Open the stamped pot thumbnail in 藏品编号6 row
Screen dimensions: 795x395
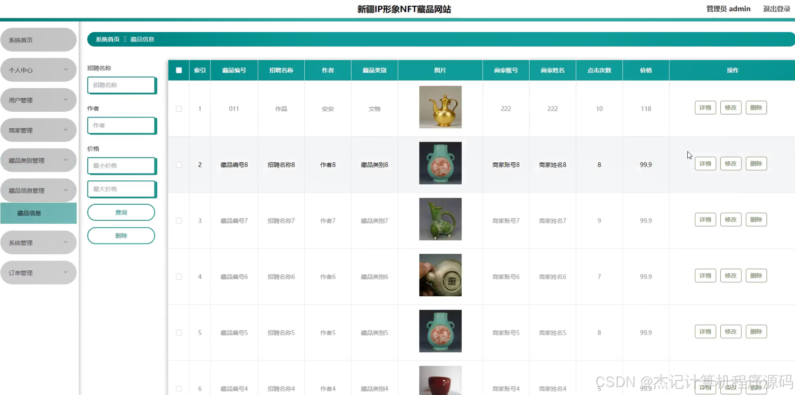point(440,275)
